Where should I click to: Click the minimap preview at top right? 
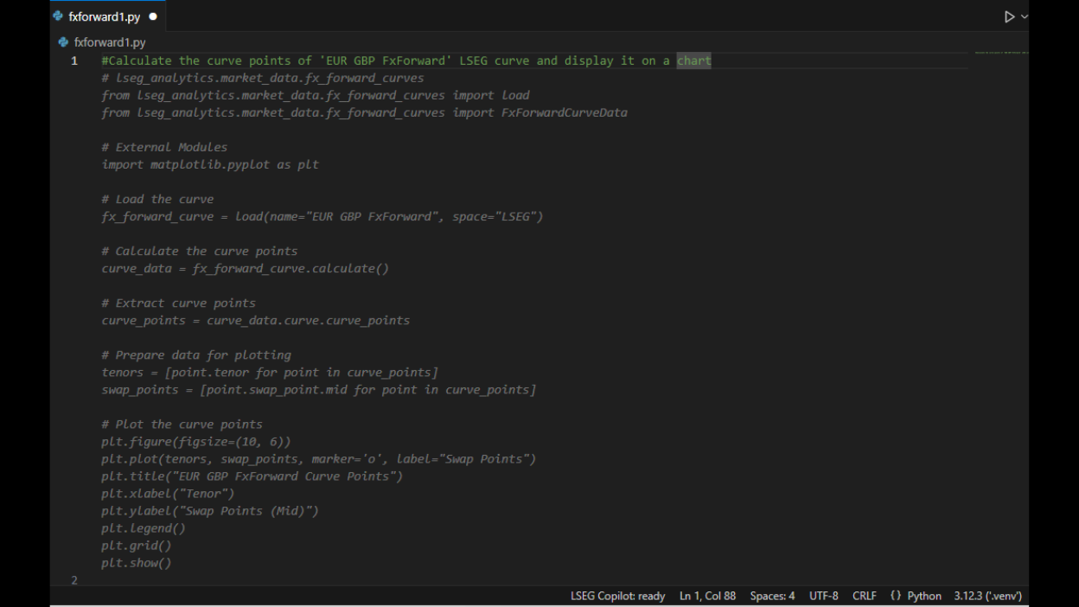[x=1001, y=53]
